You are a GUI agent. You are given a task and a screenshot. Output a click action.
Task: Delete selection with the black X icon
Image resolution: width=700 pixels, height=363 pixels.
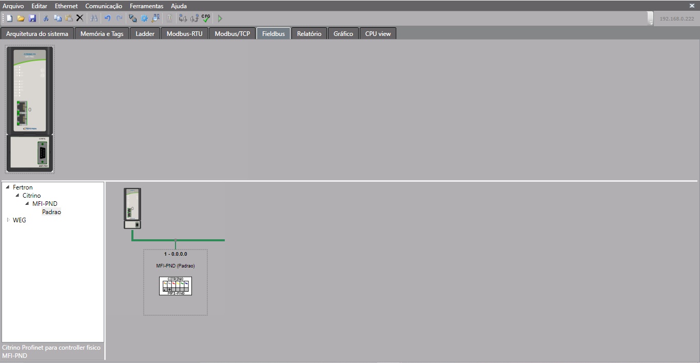80,18
